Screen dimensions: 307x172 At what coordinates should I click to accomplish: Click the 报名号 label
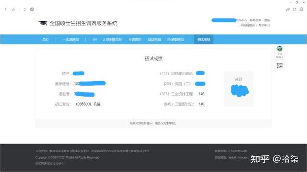64,94
